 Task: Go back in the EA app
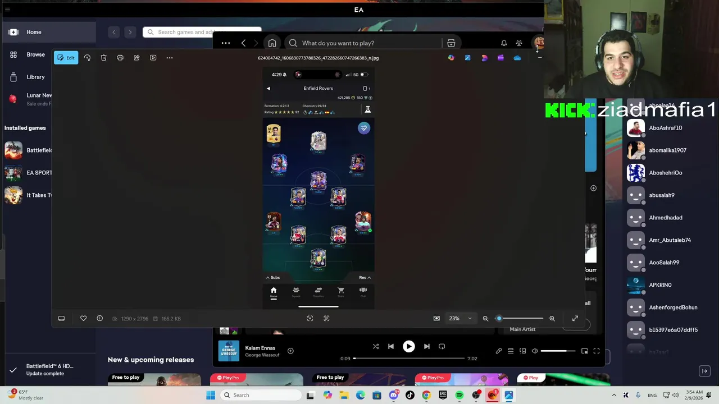(x=114, y=32)
